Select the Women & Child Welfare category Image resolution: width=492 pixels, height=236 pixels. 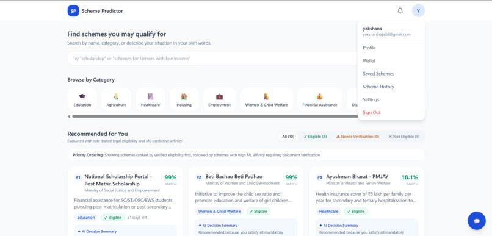pos(266,99)
